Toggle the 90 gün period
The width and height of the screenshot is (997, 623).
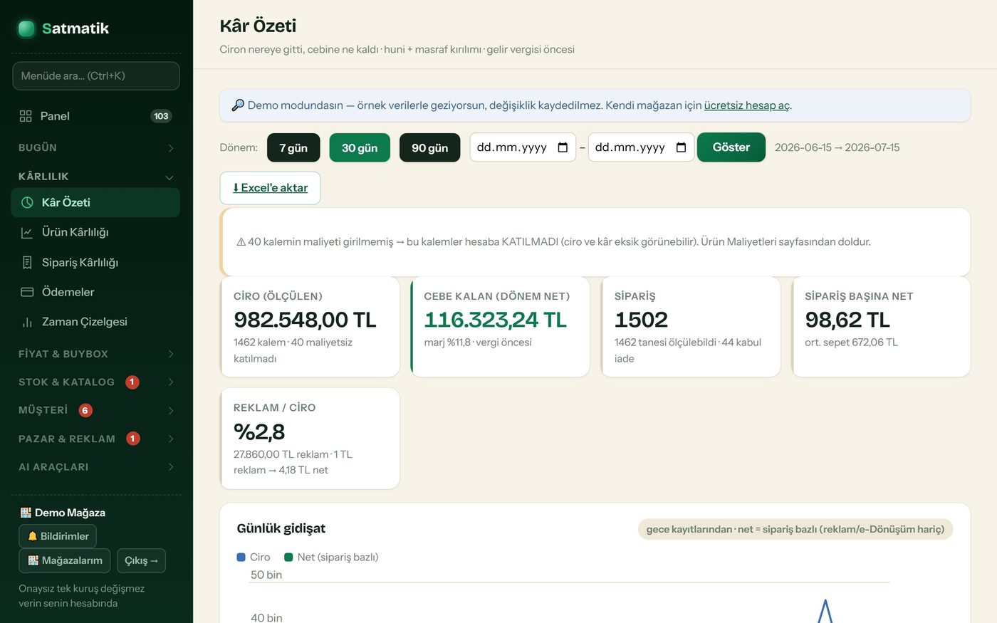430,147
